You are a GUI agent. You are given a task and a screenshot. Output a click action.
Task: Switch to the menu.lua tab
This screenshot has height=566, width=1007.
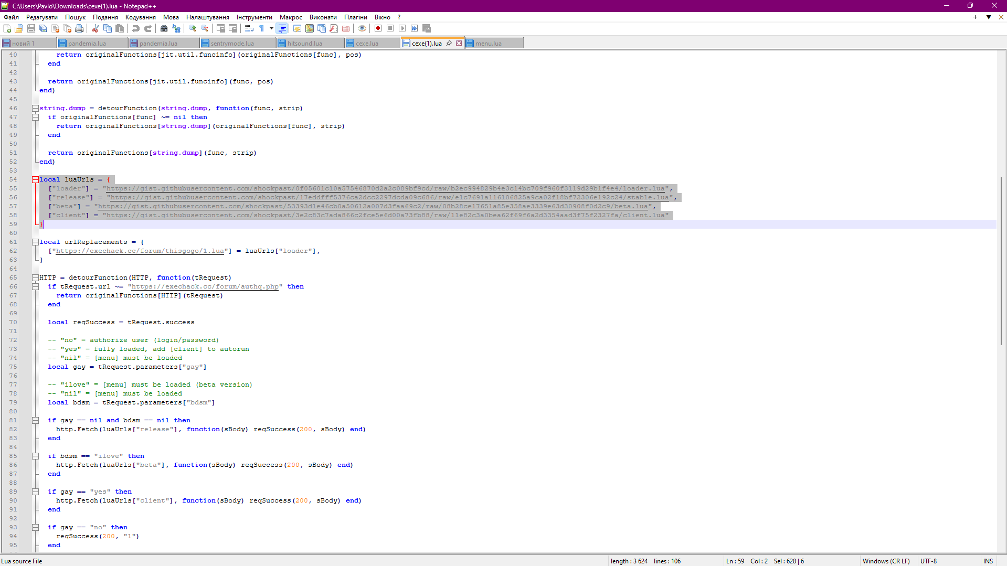click(494, 43)
